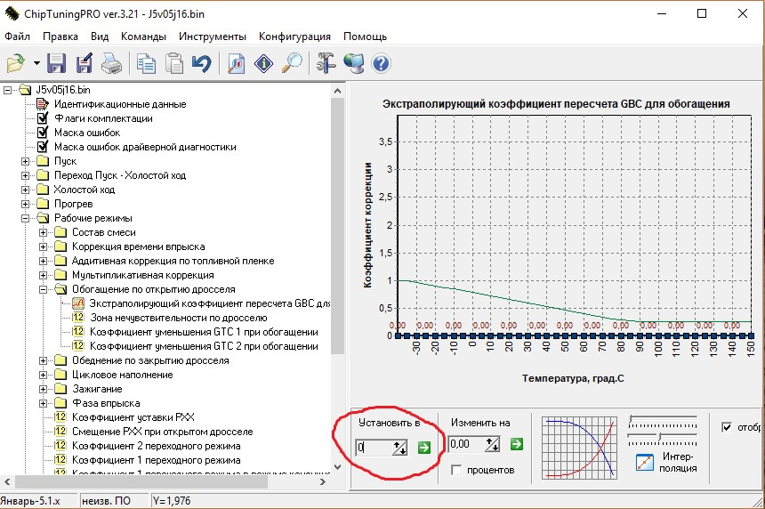Click the save floppy disk icon
This screenshot has height=509, width=765.
coord(57,63)
